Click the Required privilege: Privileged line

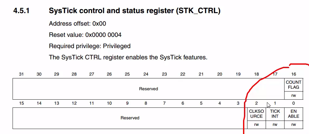(x=90, y=46)
